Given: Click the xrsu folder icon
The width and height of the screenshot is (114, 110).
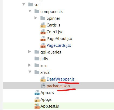Looking at the screenshot, I should pyautogui.click(x=37, y=65).
